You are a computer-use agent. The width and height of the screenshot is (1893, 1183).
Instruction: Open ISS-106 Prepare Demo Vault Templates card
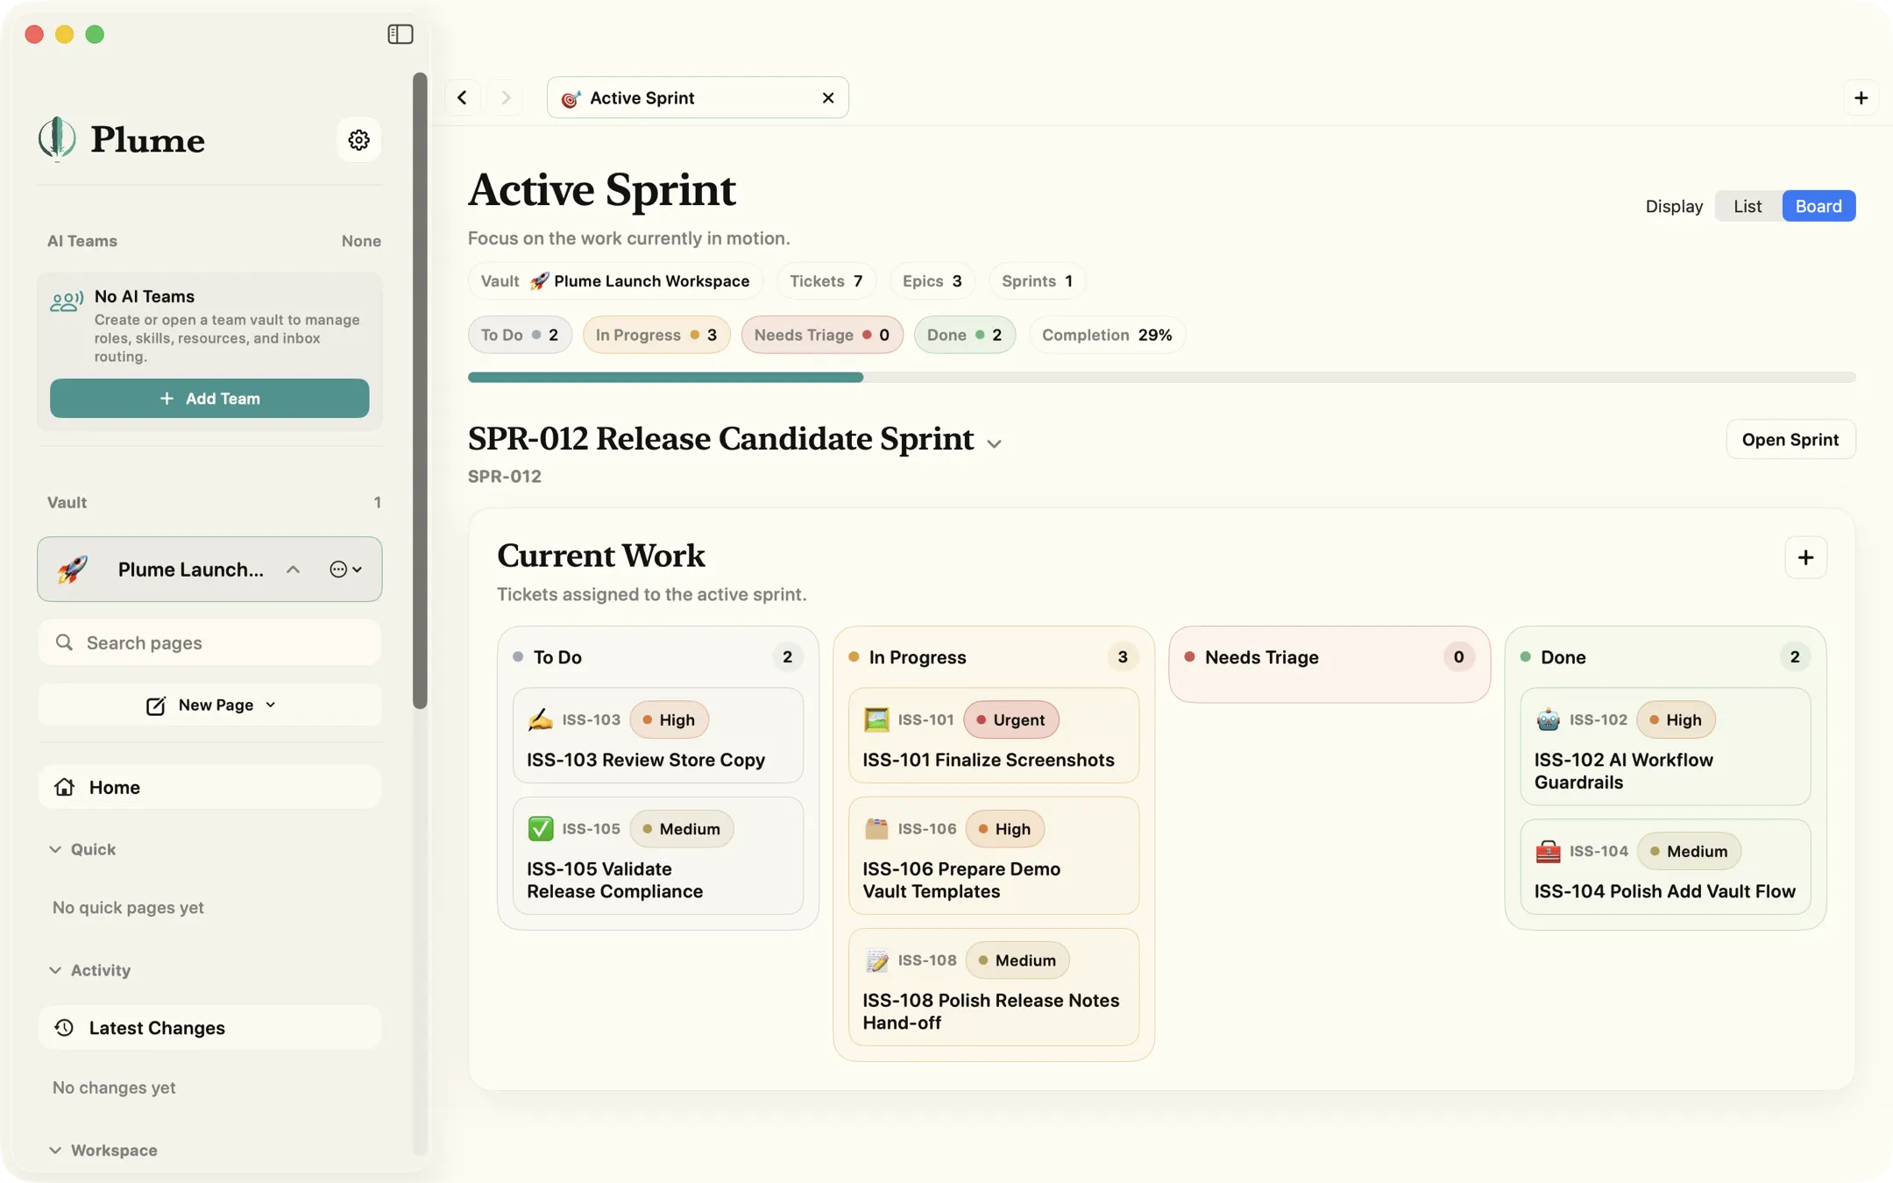(x=994, y=855)
